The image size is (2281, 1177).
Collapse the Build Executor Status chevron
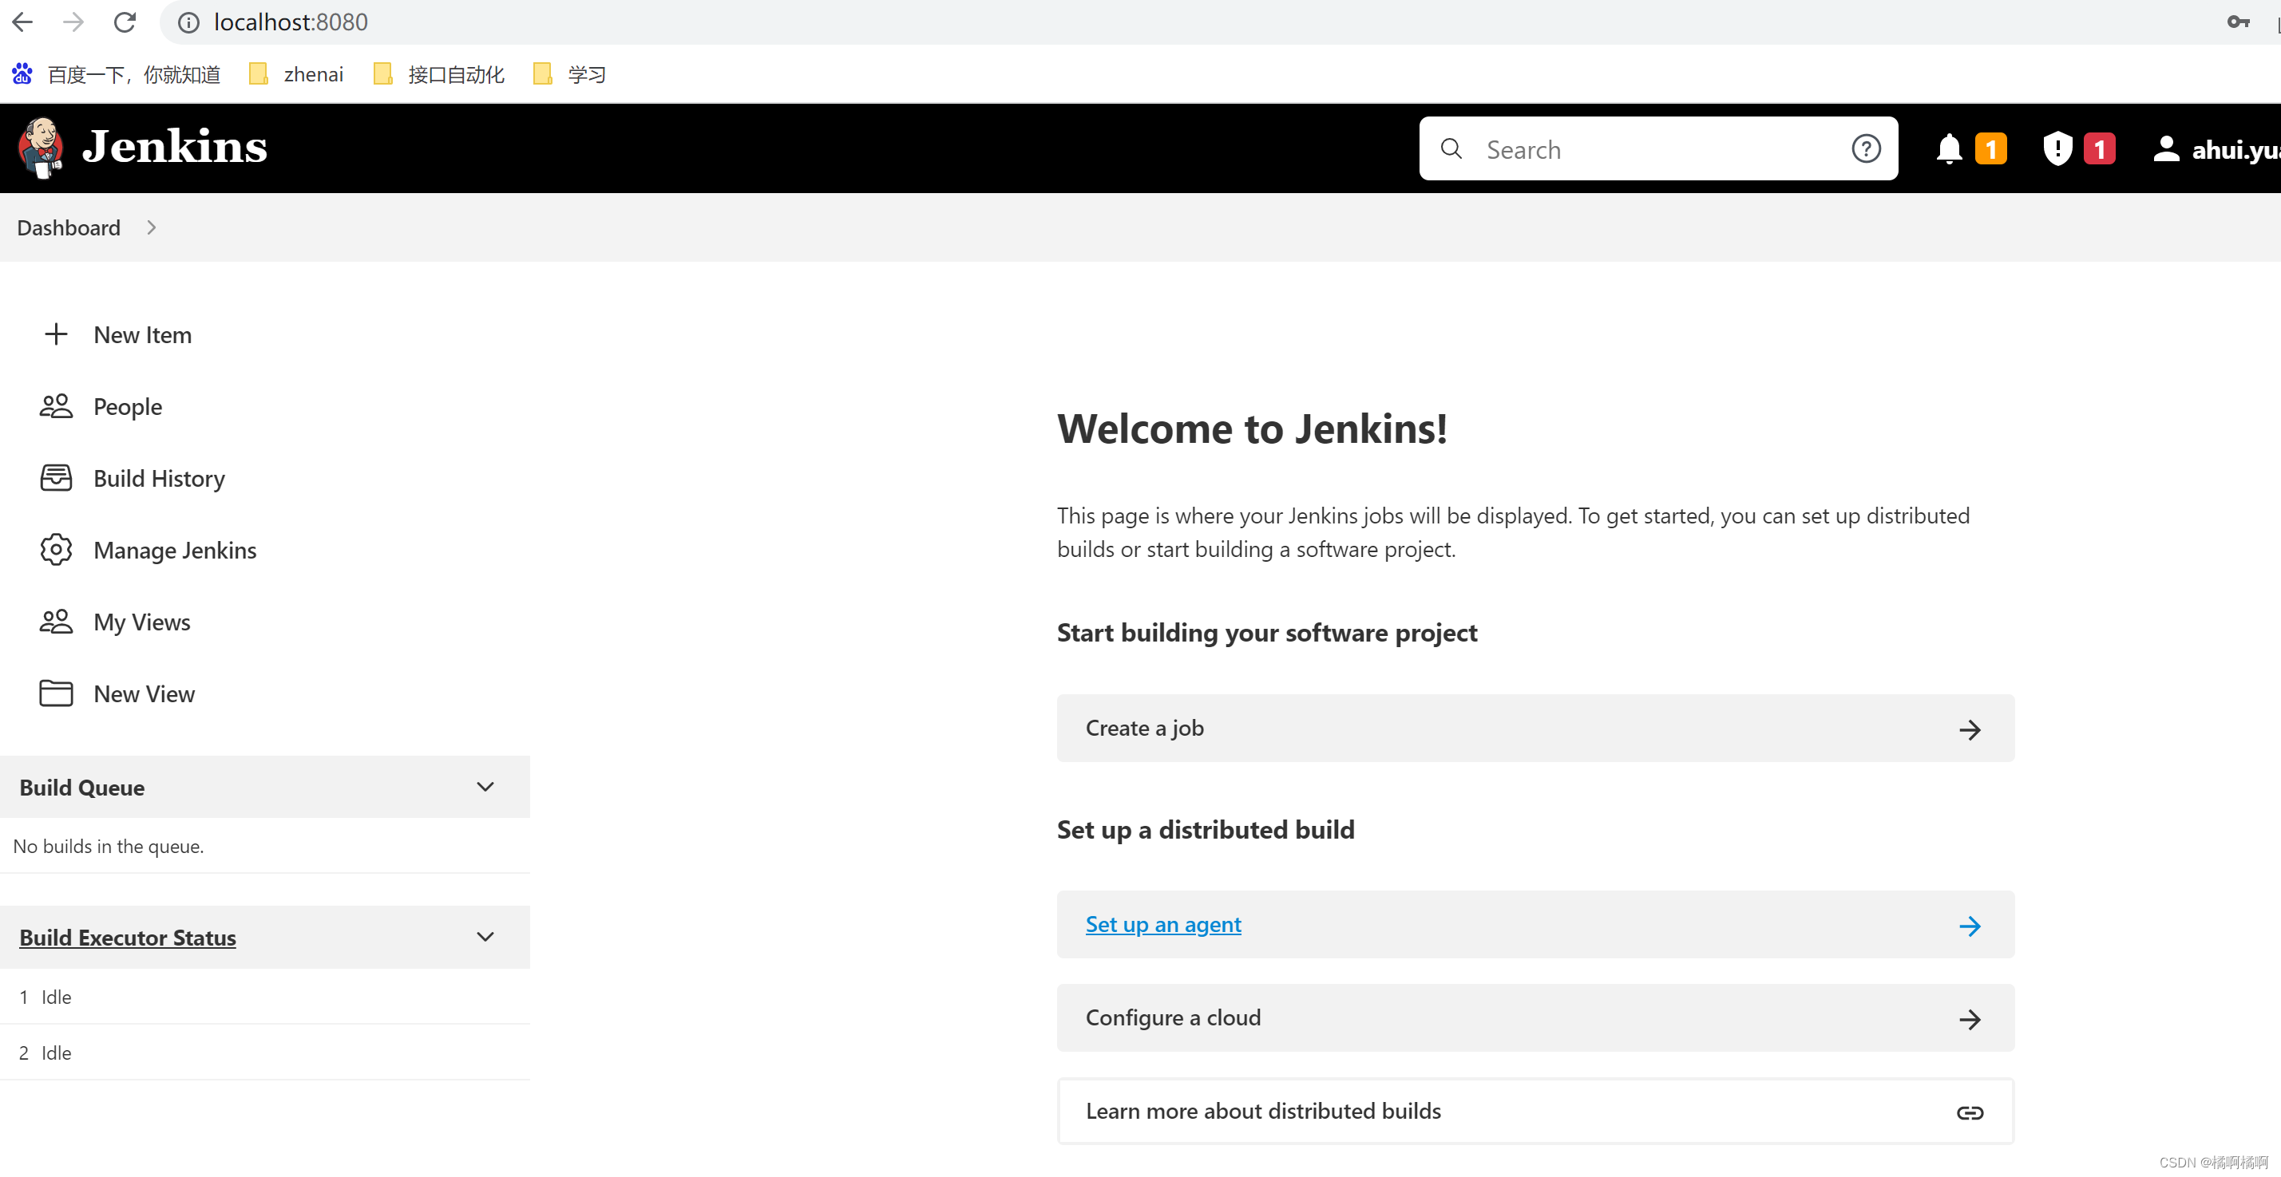pos(485,936)
